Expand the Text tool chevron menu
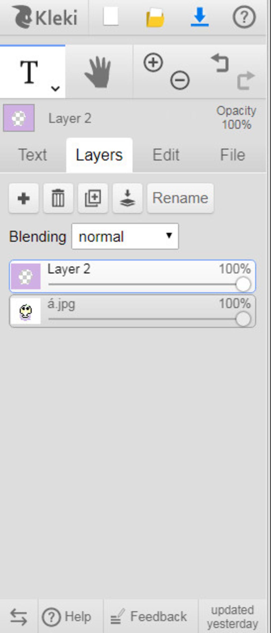 click(x=55, y=89)
